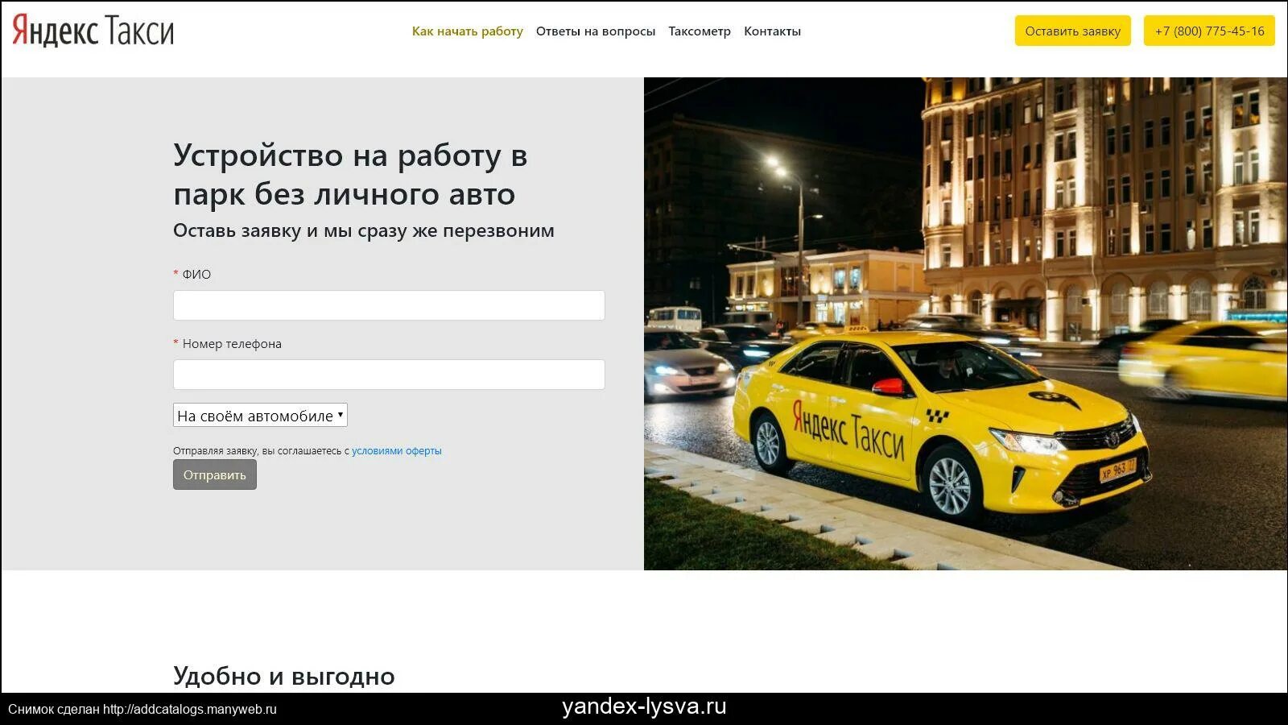Image resolution: width=1288 pixels, height=725 pixels.
Task: Click the Удобно и выгодно heading
Action: 284,676
